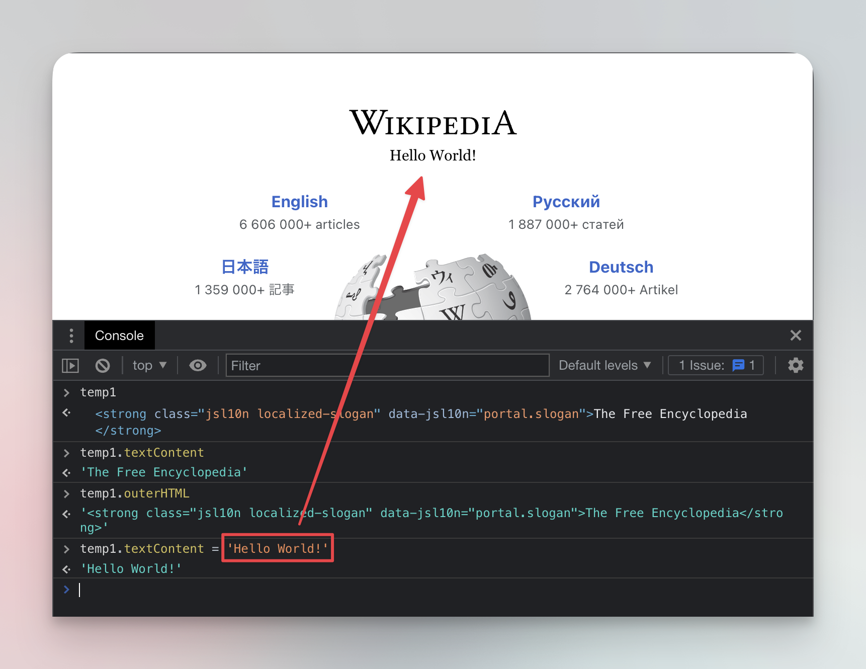This screenshot has width=866, height=669.
Task: Toggle the console drawer panel icon
Action: 70,365
